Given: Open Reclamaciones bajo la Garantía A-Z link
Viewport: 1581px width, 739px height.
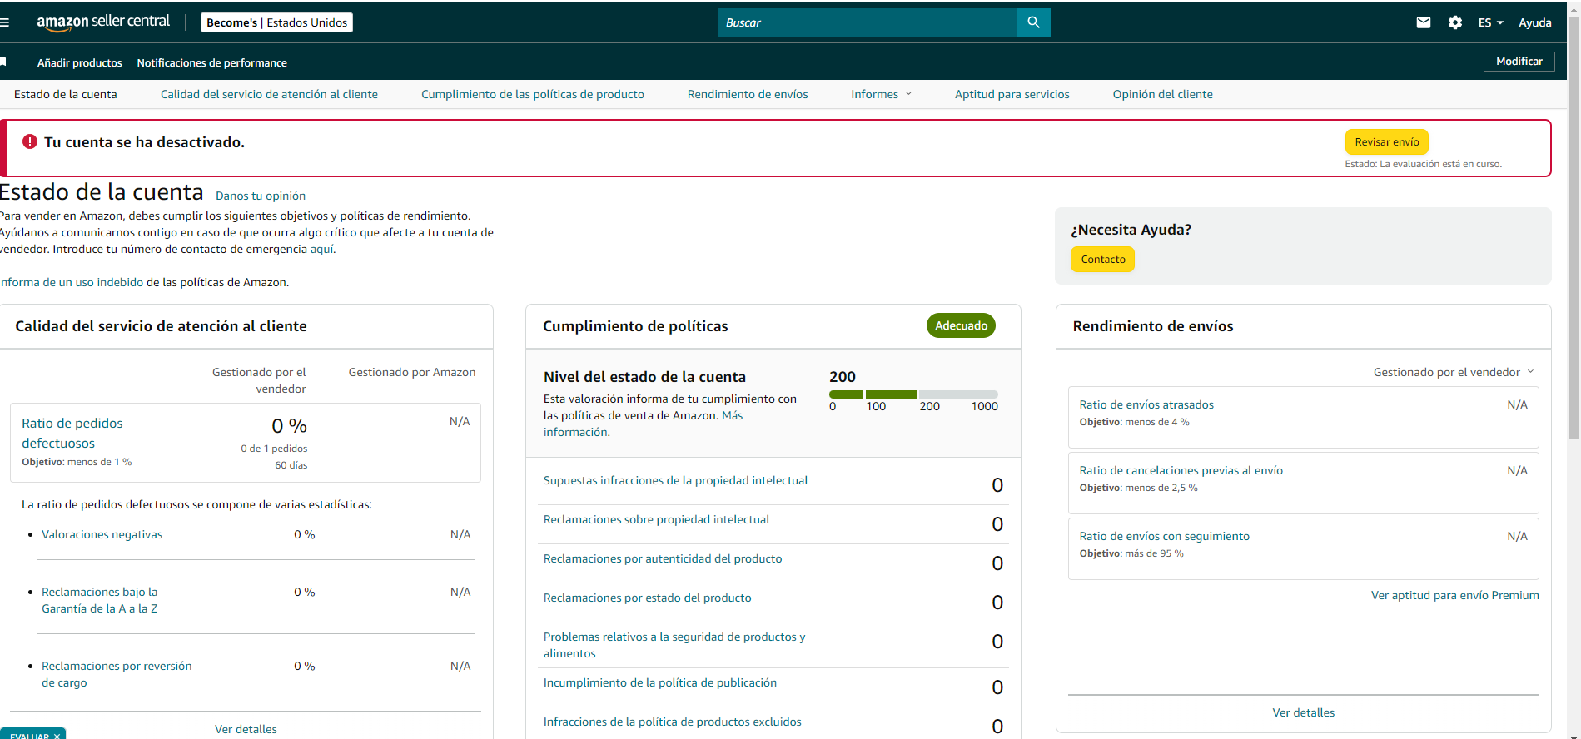Looking at the screenshot, I should pyautogui.click(x=99, y=600).
